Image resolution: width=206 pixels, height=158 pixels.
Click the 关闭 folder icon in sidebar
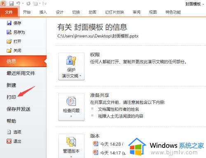coord(9,51)
